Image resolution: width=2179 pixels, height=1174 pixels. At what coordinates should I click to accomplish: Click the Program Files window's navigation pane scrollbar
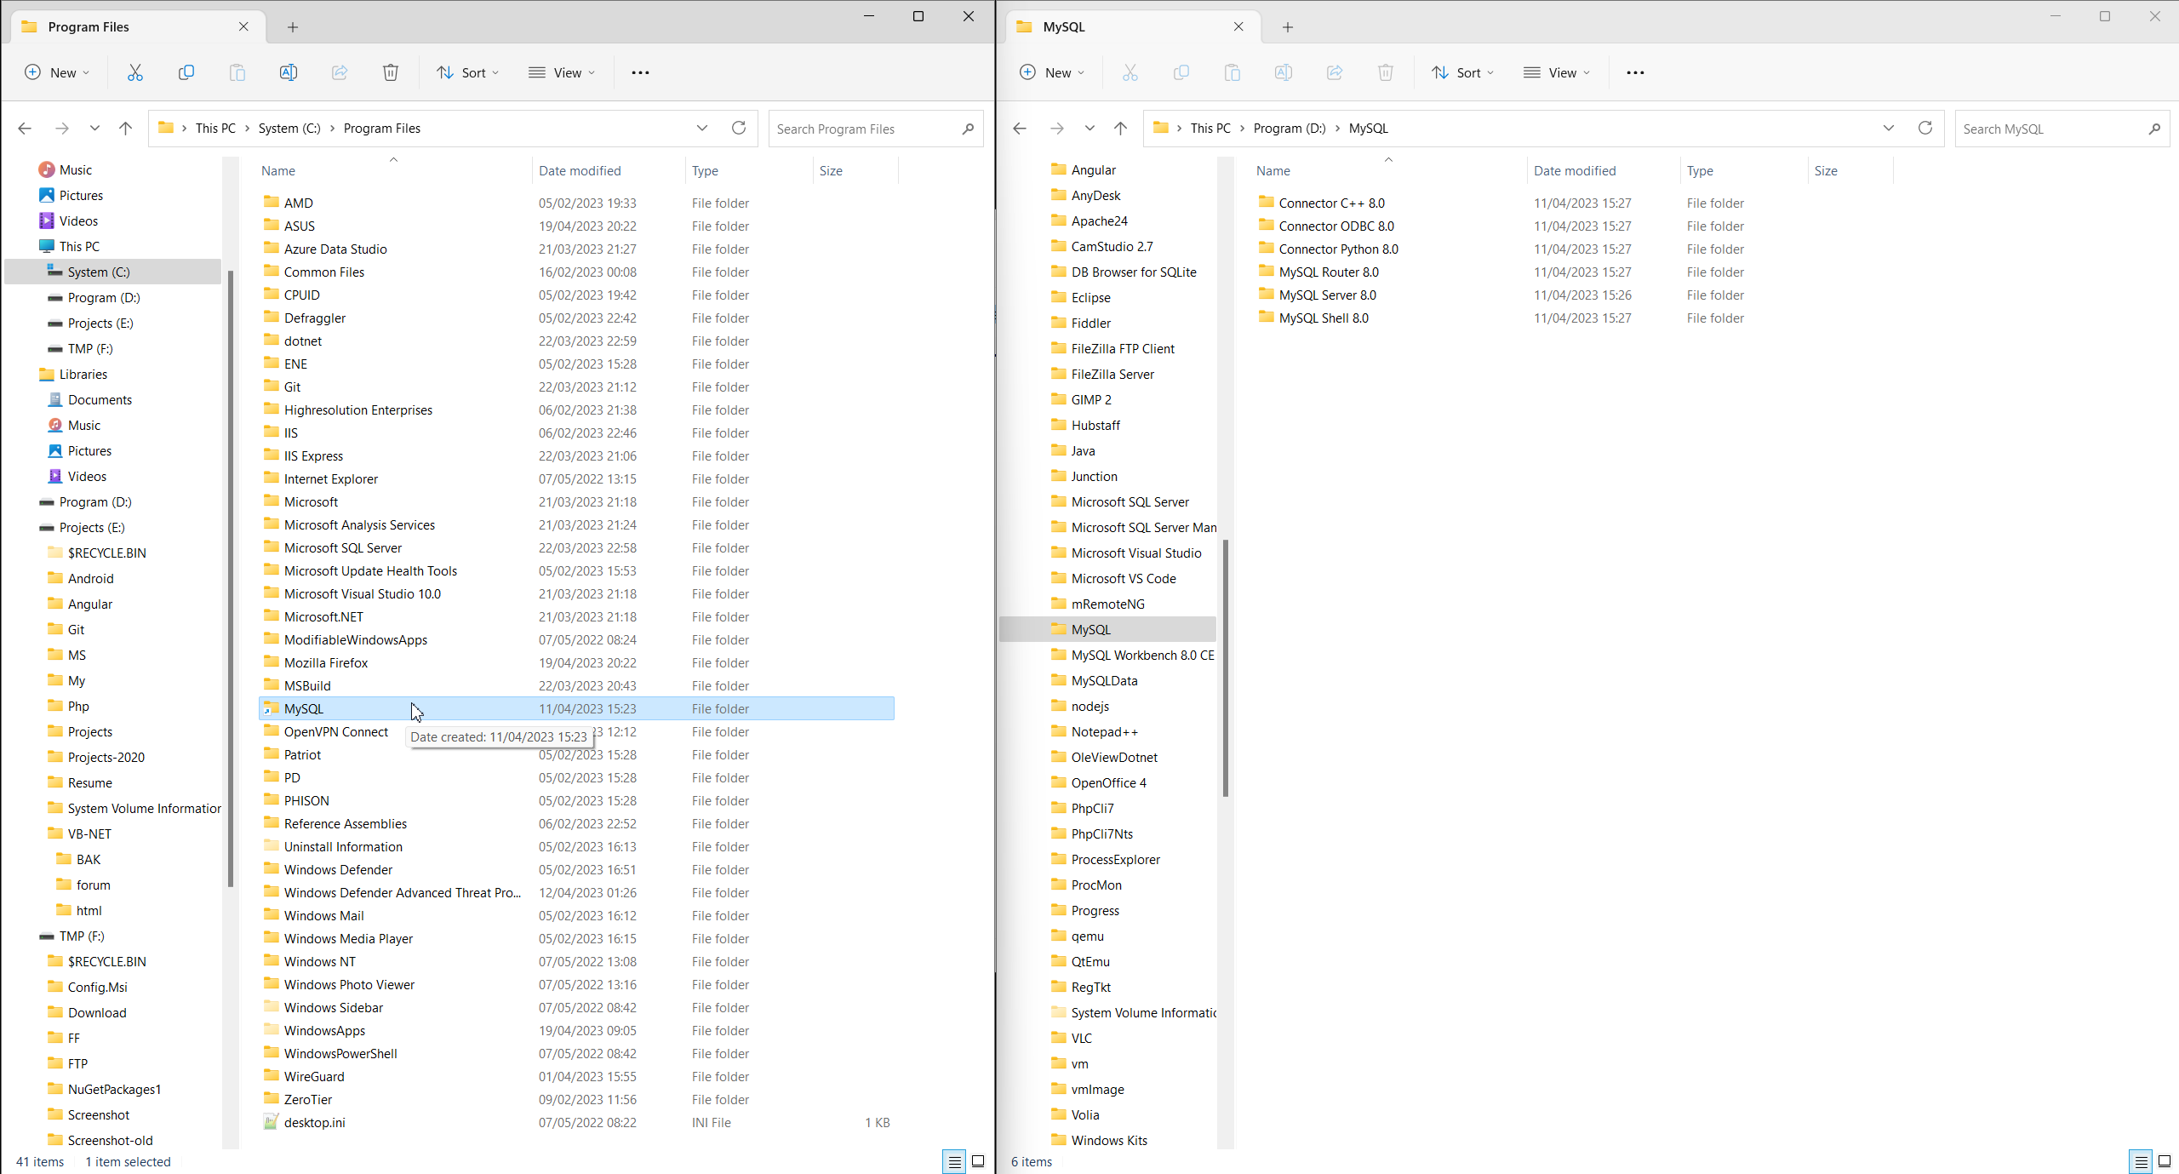(x=231, y=579)
